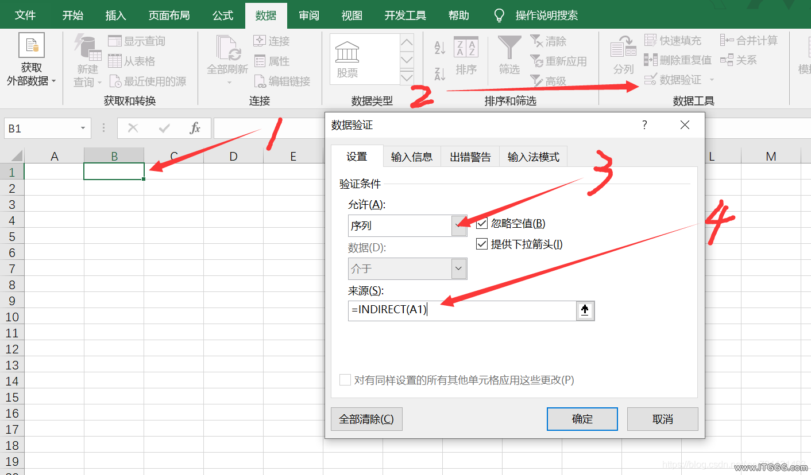The width and height of the screenshot is (811, 475).
Task: Open the 输入信息 tab
Action: pyautogui.click(x=411, y=157)
